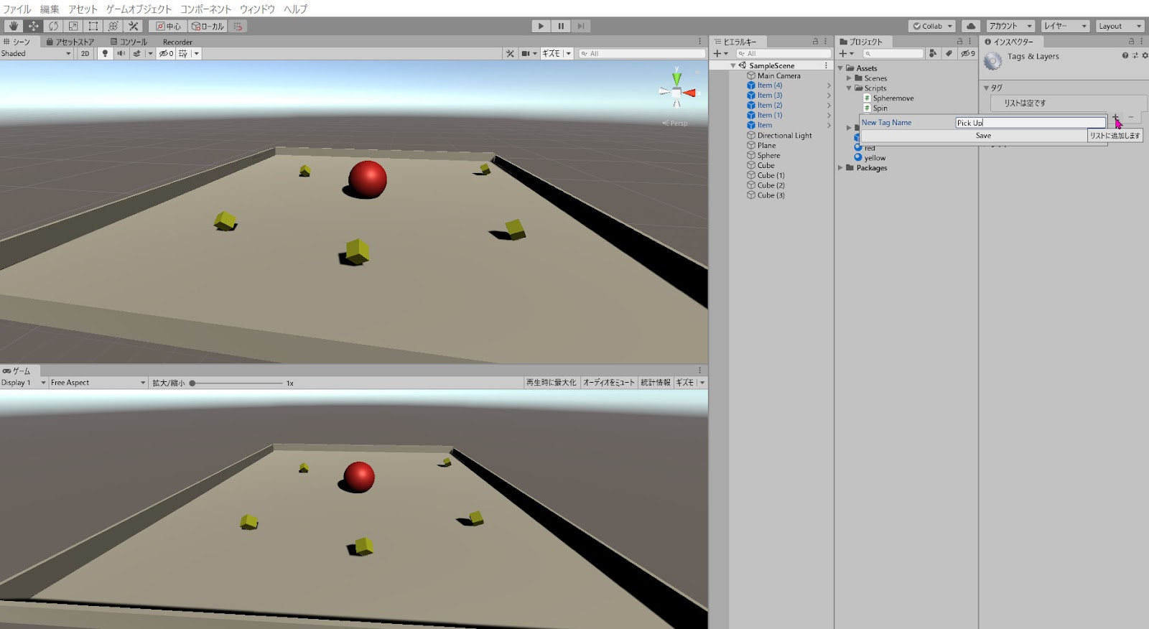Switch to the Recorder tab
This screenshot has width=1149, height=629.
(177, 42)
